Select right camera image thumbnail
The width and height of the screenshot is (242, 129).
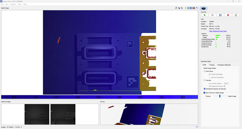[x=63, y=114]
